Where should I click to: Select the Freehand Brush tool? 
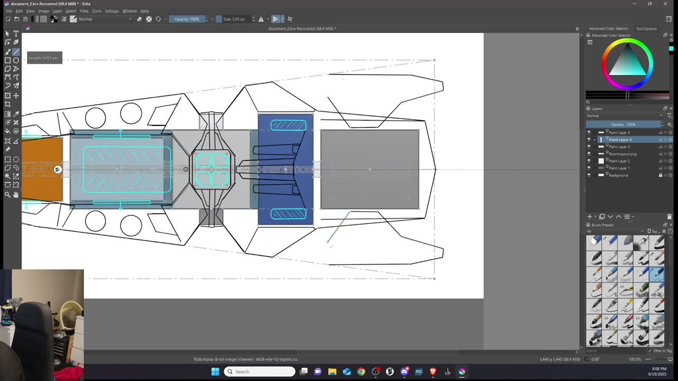[7, 52]
